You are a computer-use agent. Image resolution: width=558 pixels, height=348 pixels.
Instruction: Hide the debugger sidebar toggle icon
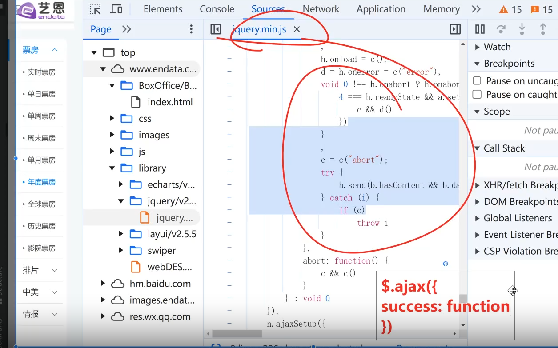(455, 29)
